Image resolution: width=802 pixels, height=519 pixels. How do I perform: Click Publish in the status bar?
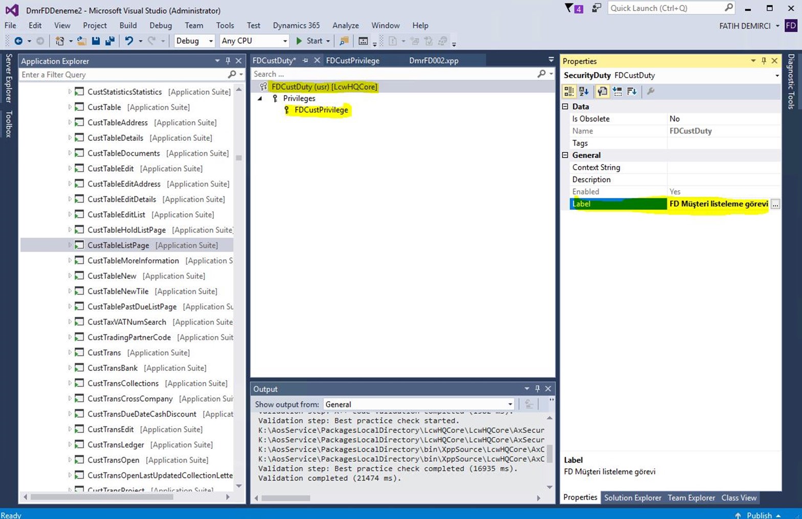(x=759, y=515)
